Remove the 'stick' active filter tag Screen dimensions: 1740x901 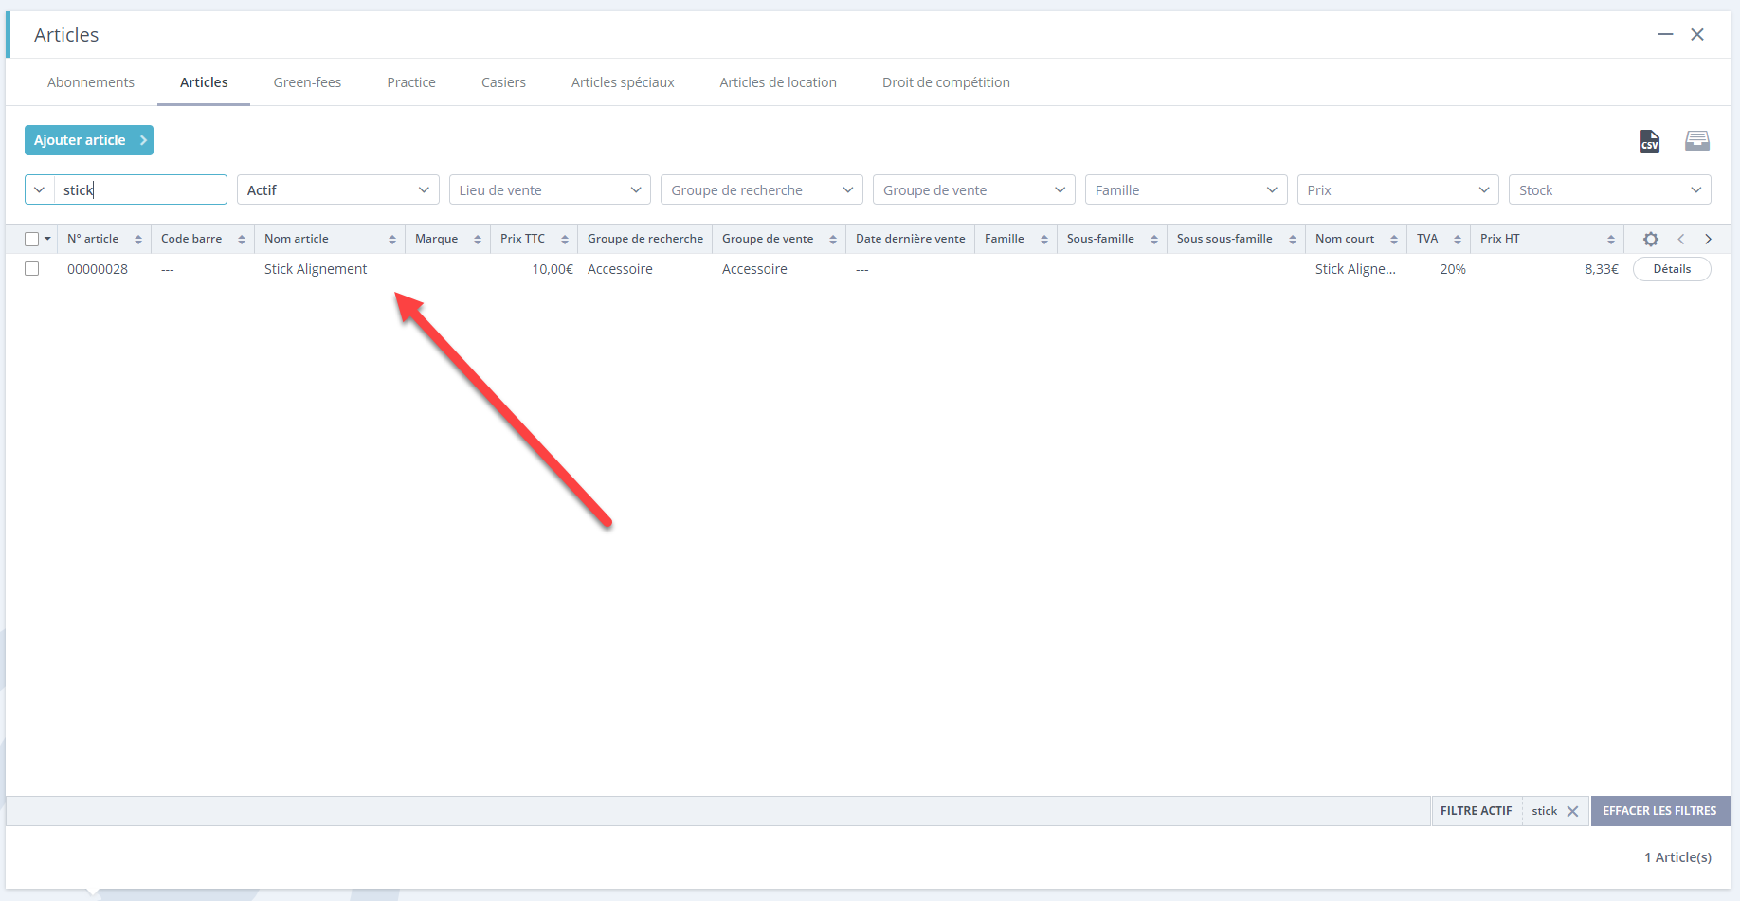point(1572,811)
